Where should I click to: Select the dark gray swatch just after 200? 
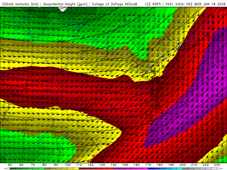[186, 169]
